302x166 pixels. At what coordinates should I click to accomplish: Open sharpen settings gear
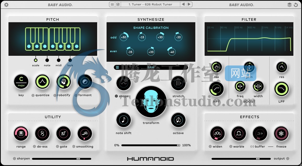pyautogui.click(x=14, y=159)
